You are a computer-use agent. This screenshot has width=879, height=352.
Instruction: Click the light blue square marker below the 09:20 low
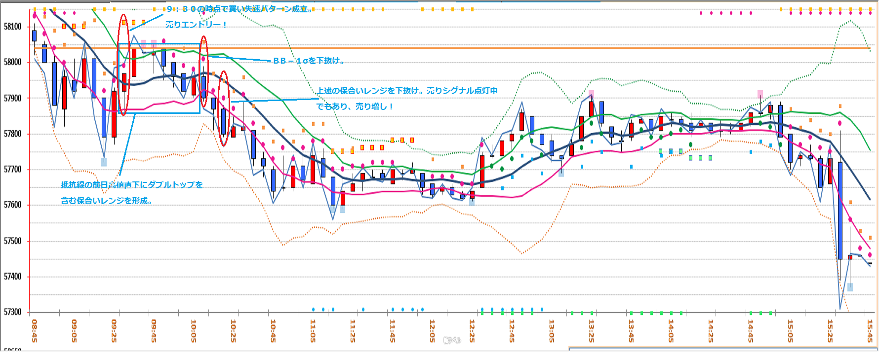(104, 162)
